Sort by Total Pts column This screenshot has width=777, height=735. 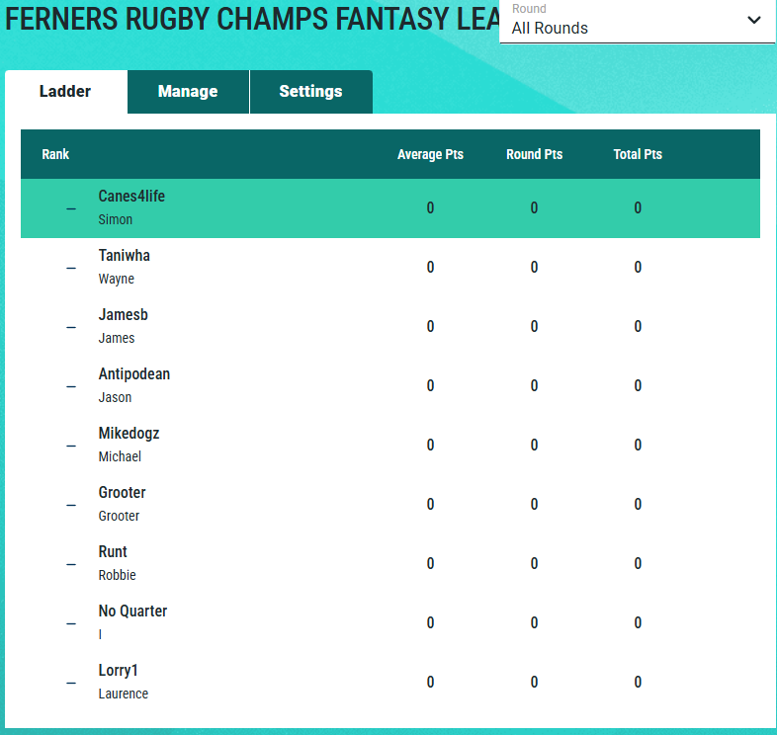pyautogui.click(x=638, y=154)
